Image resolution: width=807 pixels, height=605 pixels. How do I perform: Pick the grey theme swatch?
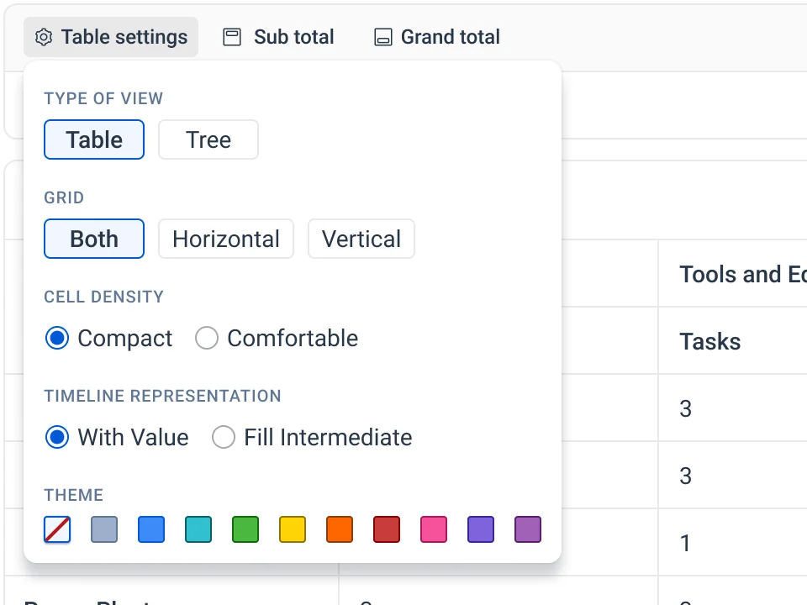tap(104, 529)
